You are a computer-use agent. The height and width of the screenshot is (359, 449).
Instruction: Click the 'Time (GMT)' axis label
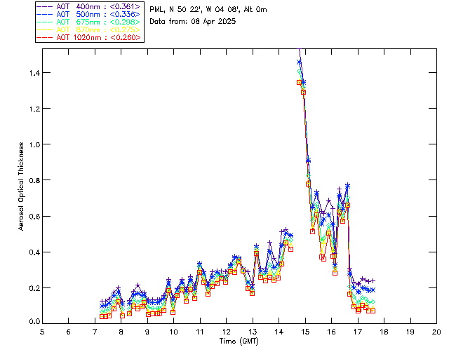point(239,341)
